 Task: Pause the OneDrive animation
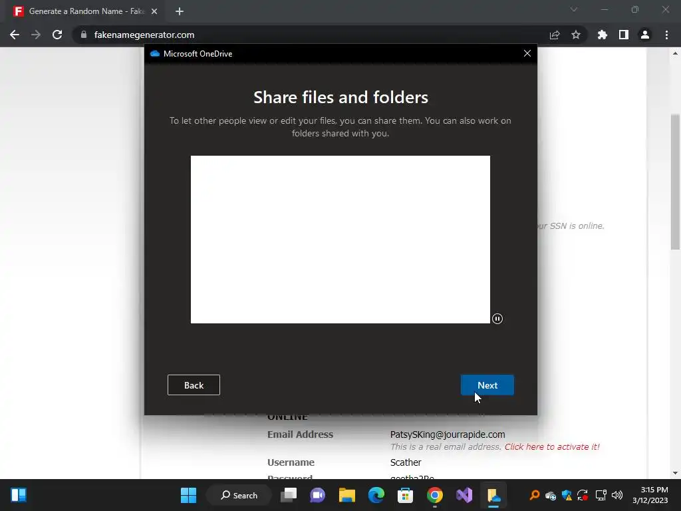tap(497, 319)
